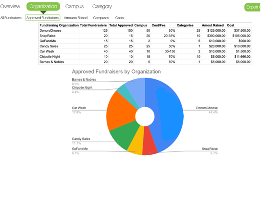Select the DonorsChoose table row name
This screenshot has width=262, height=199.
(x=50, y=31)
